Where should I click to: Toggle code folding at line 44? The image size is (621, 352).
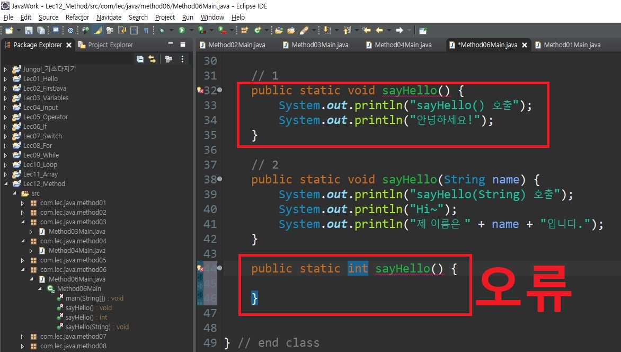(x=220, y=268)
